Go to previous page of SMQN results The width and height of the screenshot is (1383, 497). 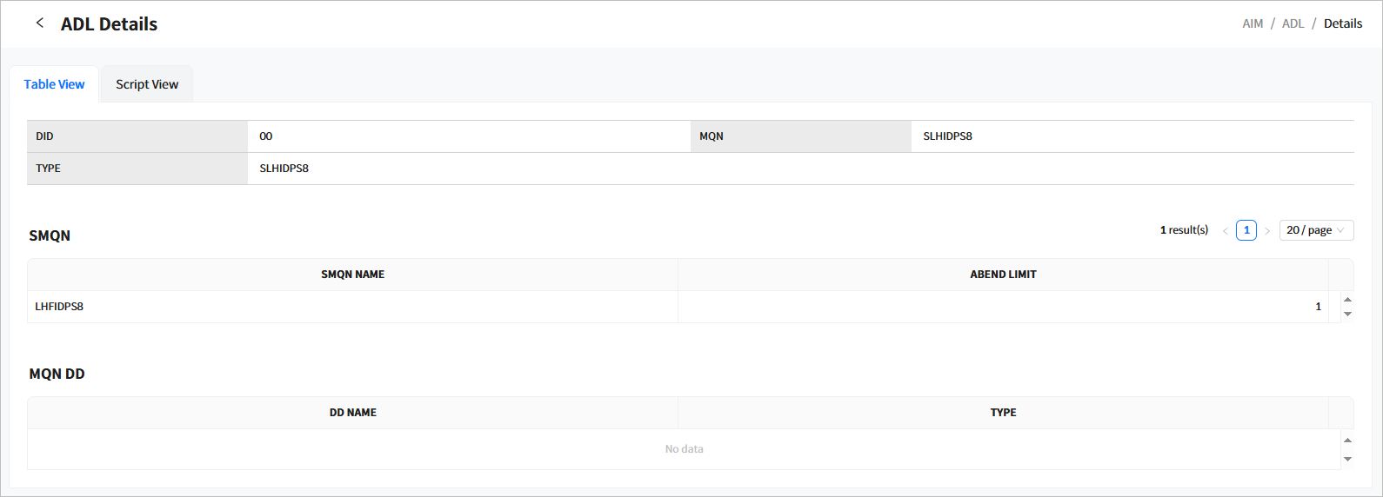pos(1225,231)
